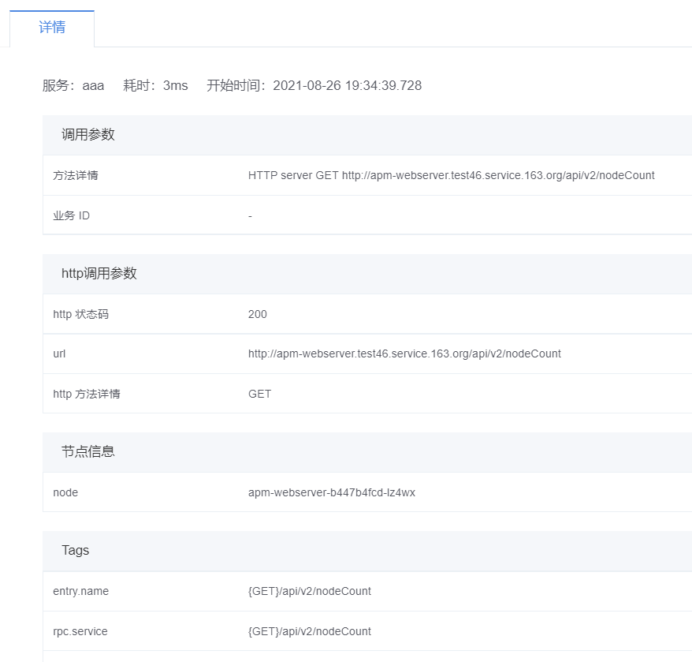Viewport: 692px width, 662px height.
Task: Open the 详情 tab
Action: (x=52, y=28)
